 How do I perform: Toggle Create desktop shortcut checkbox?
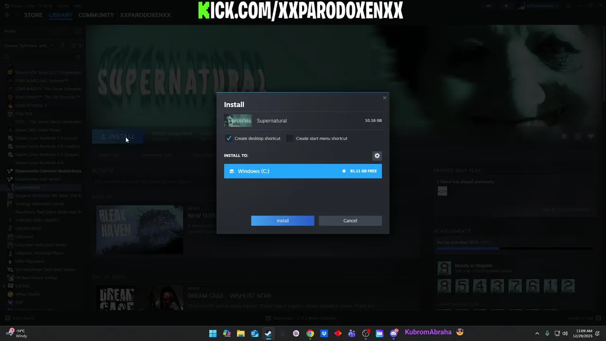tap(229, 138)
